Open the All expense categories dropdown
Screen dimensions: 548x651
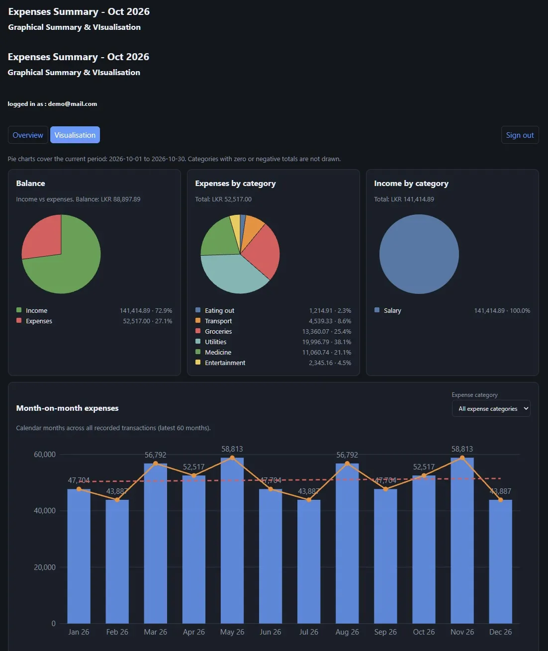[491, 408]
